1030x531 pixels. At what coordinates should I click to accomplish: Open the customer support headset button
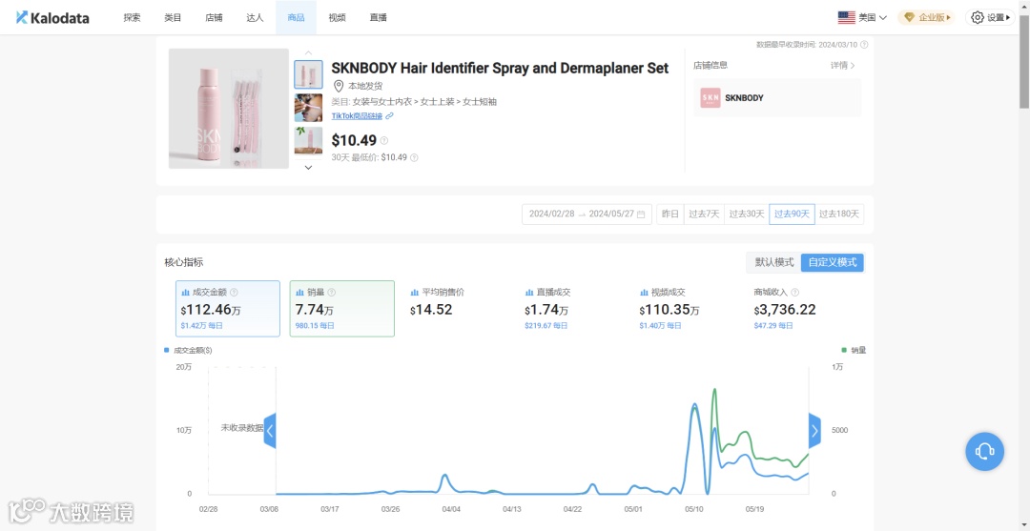coord(984,451)
